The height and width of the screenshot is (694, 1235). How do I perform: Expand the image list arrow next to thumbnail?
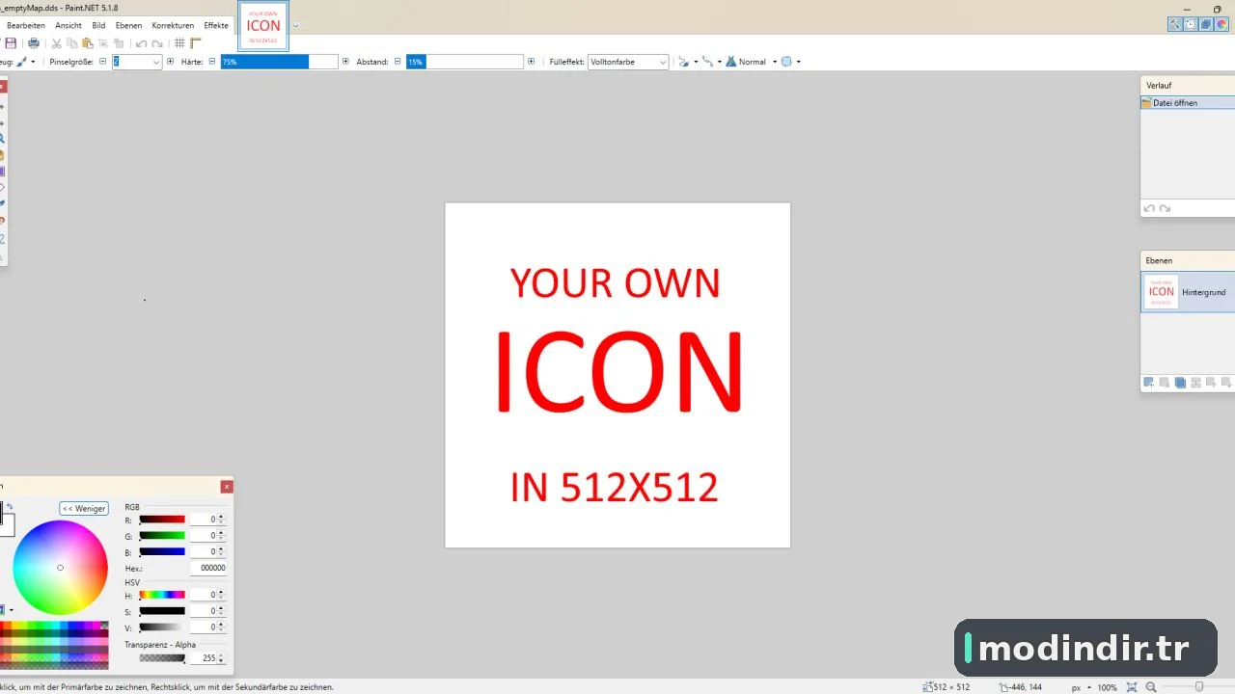pos(295,26)
